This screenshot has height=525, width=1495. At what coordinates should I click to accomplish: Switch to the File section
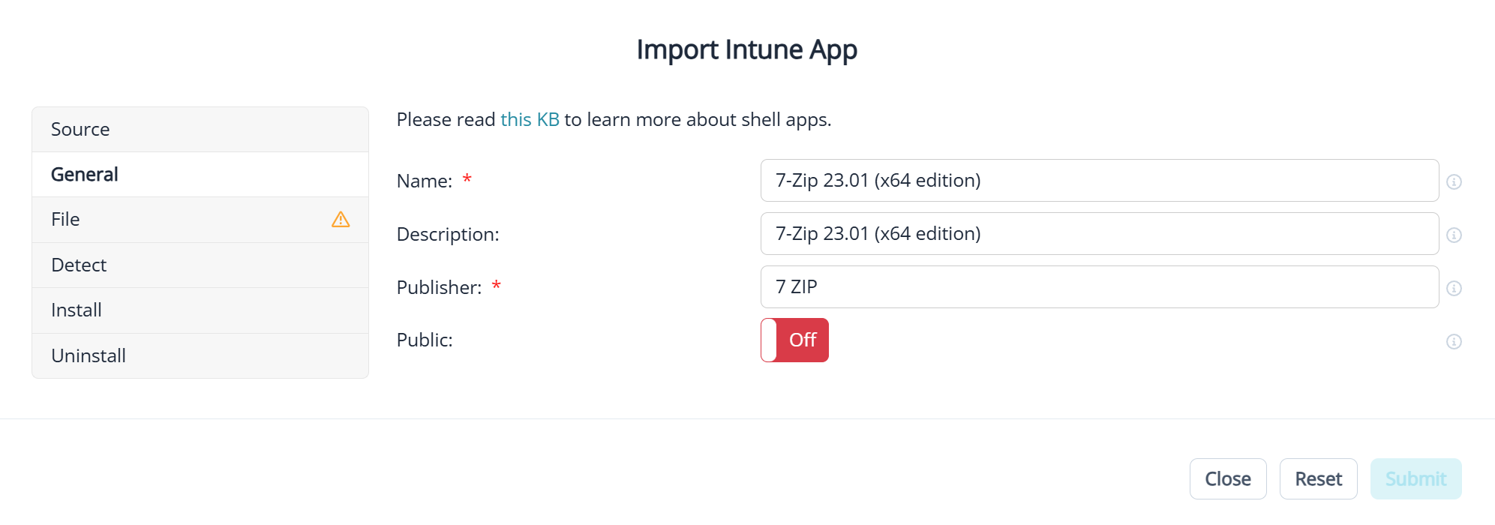coord(180,220)
